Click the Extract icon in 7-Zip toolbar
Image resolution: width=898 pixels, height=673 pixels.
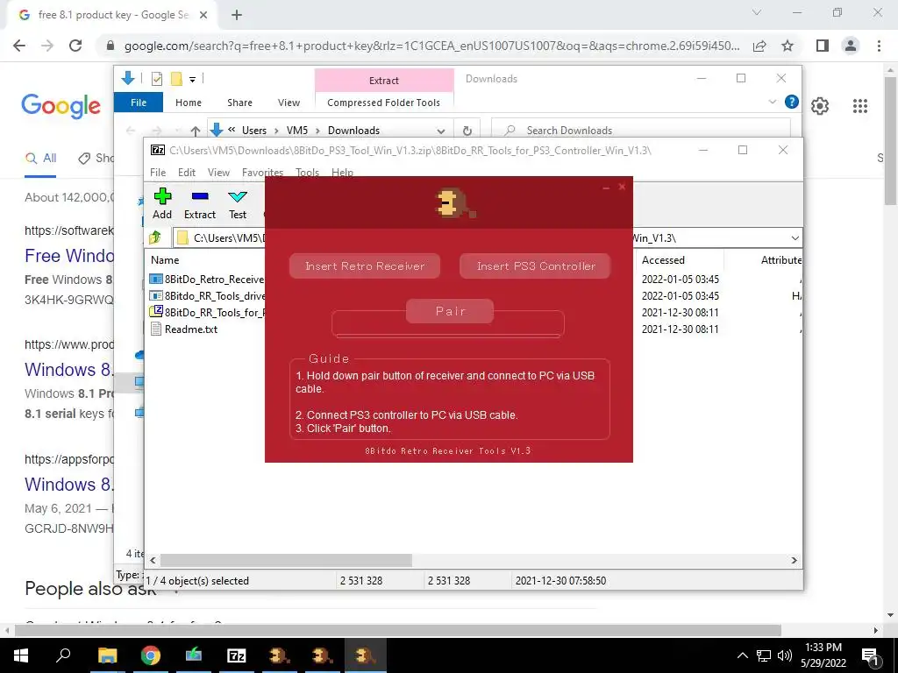click(x=200, y=203)
